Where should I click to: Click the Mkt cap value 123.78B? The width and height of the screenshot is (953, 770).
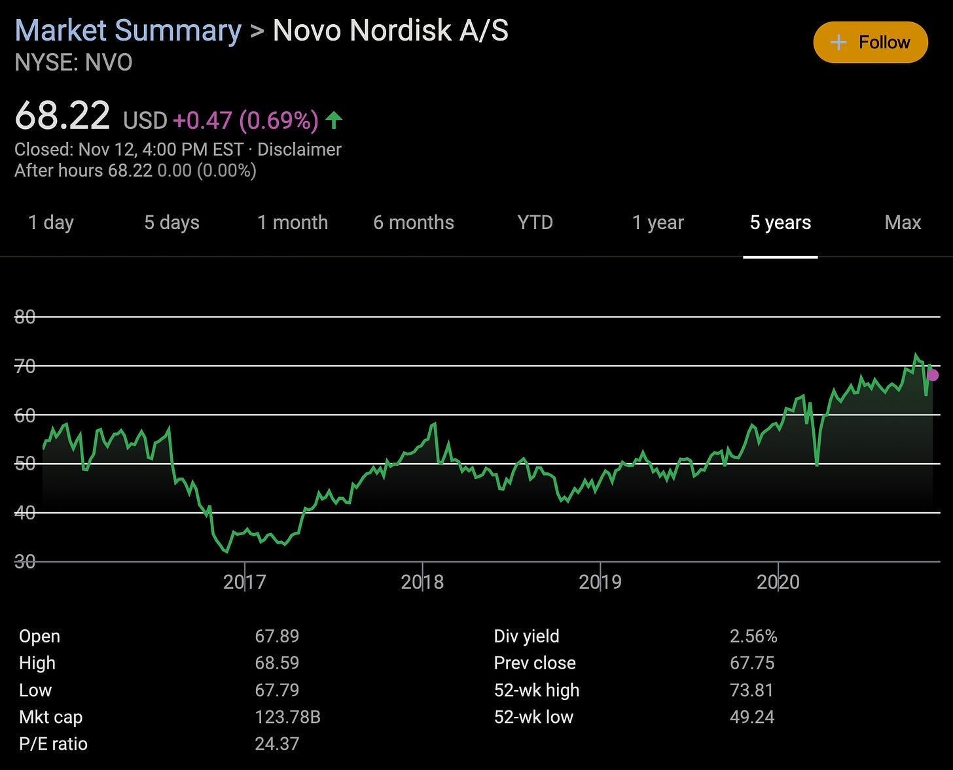288,717
